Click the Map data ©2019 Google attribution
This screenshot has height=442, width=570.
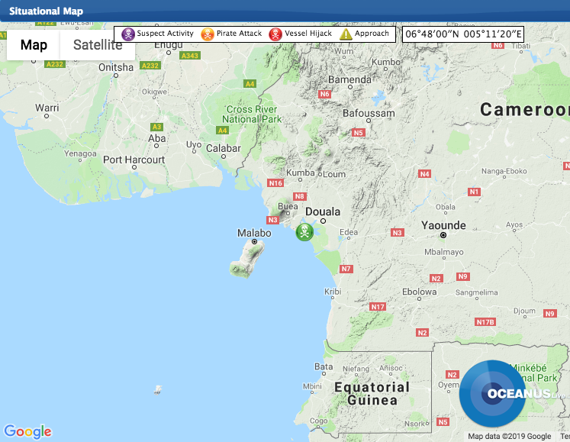[509, 437]
